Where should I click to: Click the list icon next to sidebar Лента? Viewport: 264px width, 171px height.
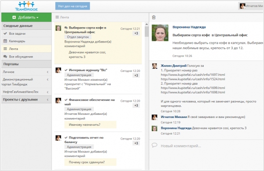click(5, 49)
